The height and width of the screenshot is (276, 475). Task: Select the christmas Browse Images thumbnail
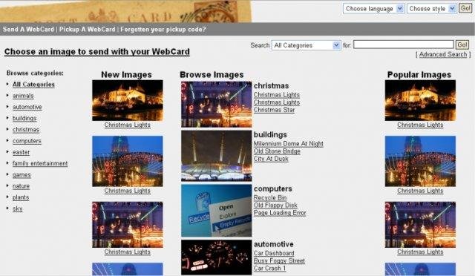pyautogui.click(x=216, y=105)
